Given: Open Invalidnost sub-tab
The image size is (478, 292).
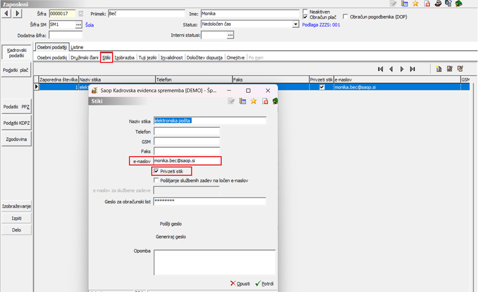Looking at the screenshot, I should [x=172, y=58].
